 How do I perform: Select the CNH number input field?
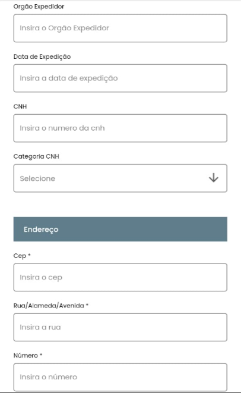[120, 128]
